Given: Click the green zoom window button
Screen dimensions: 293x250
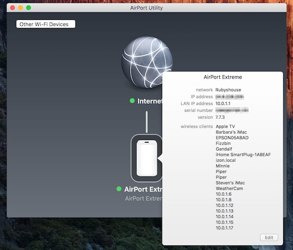Looking at the screenshot, I should point(28,8).
